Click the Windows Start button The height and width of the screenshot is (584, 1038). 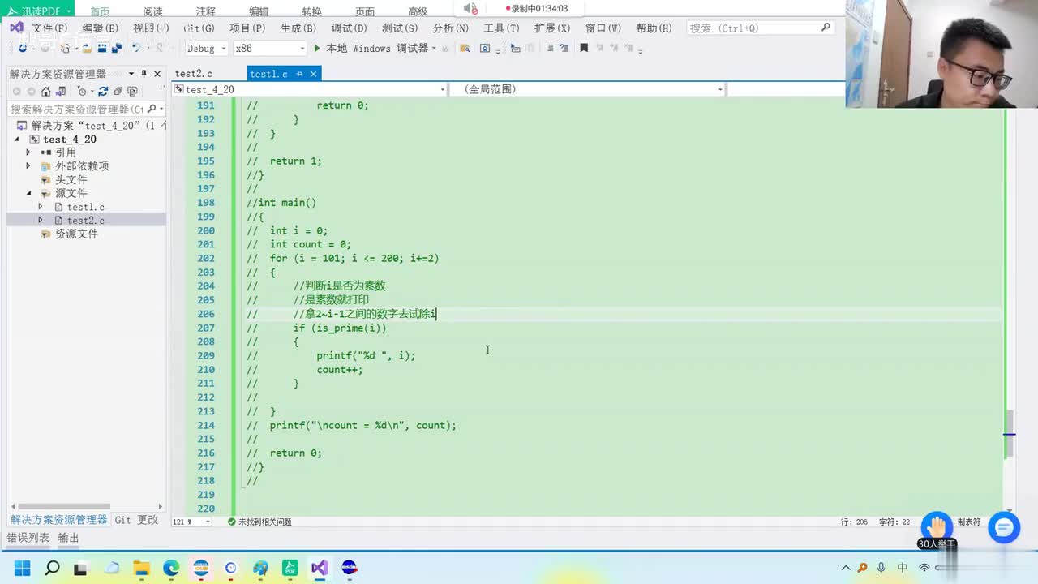22,567
